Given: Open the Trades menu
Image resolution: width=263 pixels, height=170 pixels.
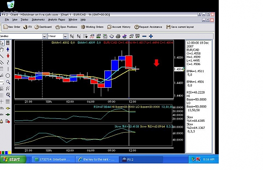Looking at the screenshot, I should (x=24, y=20).
